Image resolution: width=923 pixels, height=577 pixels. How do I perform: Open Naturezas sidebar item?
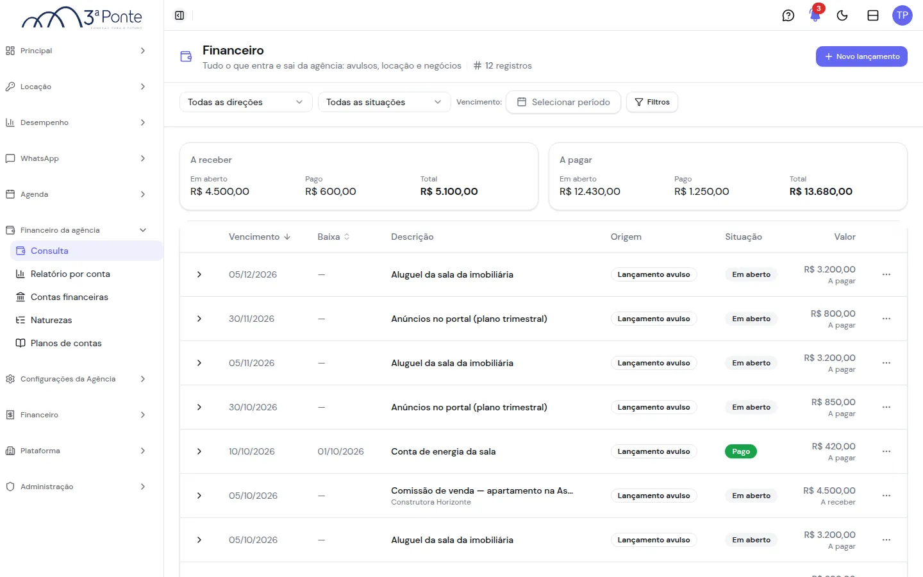point(87,320)
